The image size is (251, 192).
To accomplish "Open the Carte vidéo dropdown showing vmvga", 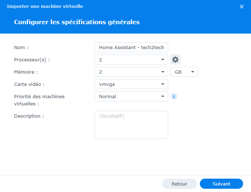I will click(131, 84).
